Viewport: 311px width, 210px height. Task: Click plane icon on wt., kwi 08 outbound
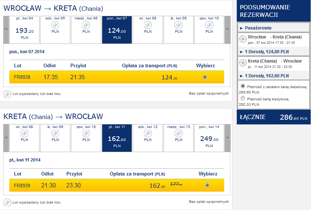point(148,25)
